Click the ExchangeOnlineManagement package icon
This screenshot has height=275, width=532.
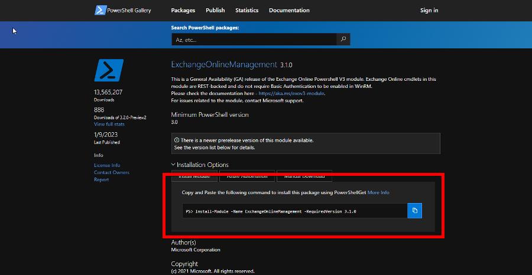point(109,70)
